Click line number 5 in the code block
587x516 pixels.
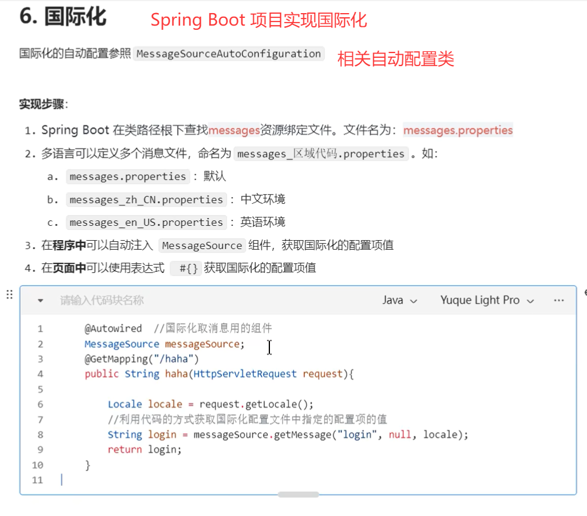(x=40, y=390)
